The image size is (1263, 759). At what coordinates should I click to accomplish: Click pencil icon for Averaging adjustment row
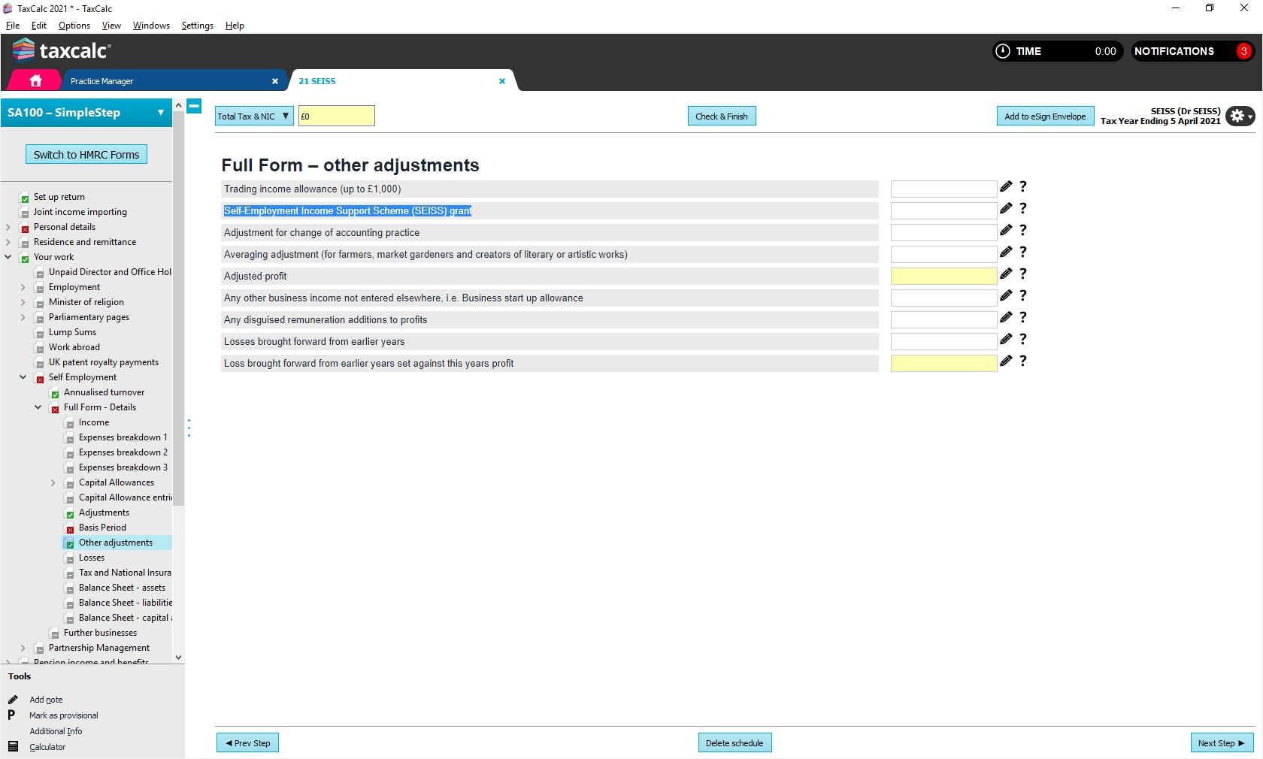click(1006, 252)
